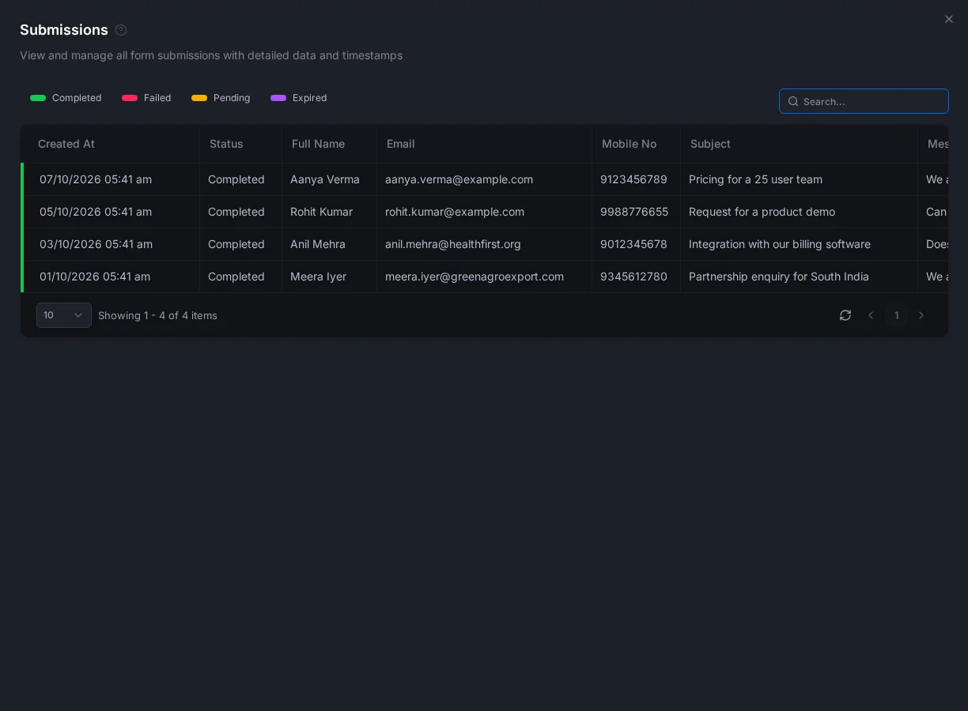Focus the Search input field
This screenshot has height=711, width=968.
pos(864,101)
